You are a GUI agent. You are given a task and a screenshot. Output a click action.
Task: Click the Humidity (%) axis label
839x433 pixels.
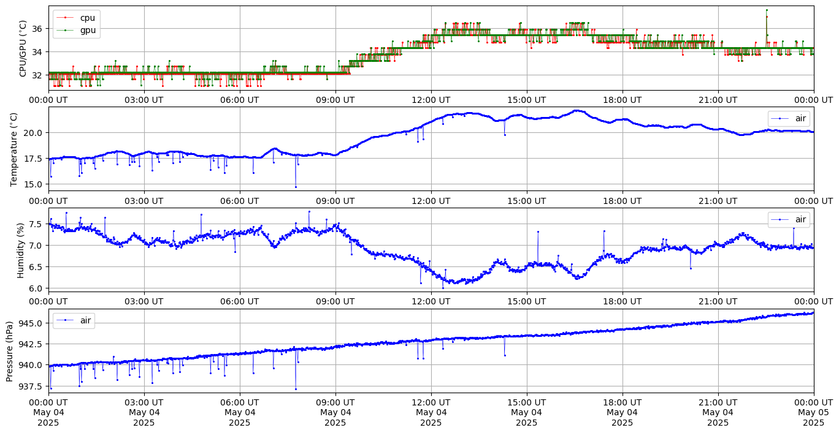click(21, 250)
